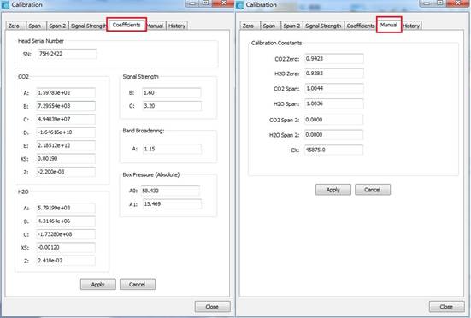Click the H2O Span field
Viewport: 471px width, 318px height.
pos(333,104)
